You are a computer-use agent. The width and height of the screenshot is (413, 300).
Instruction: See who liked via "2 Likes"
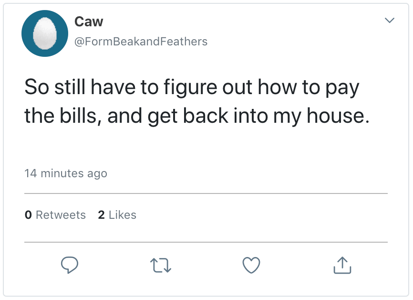[x=117, y=215]
